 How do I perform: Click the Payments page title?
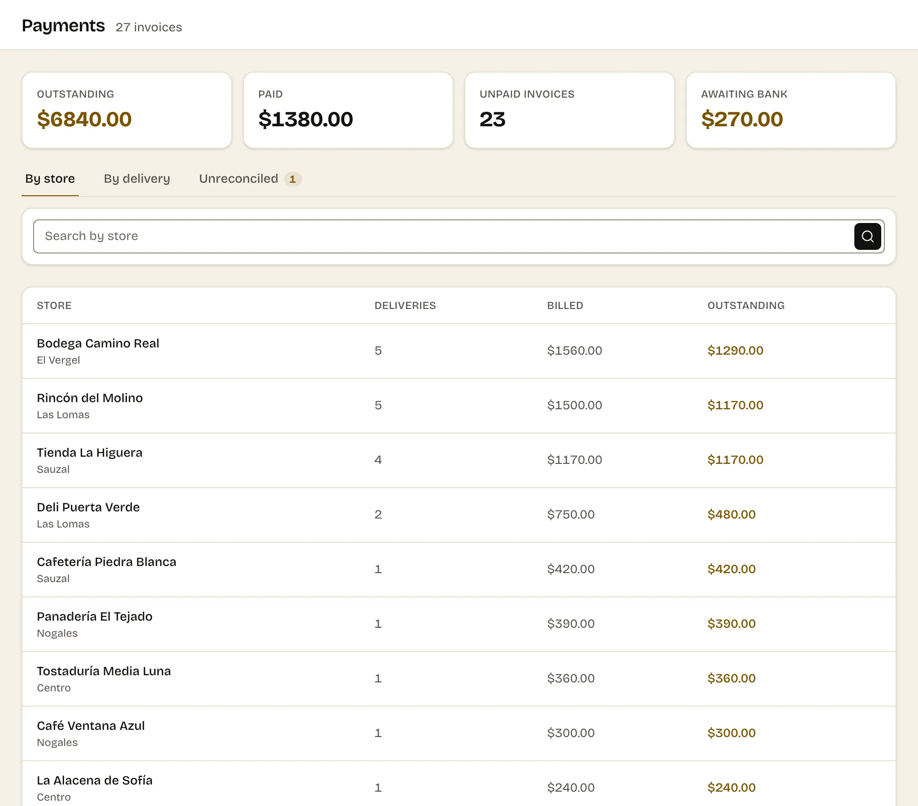click(63, 26)
